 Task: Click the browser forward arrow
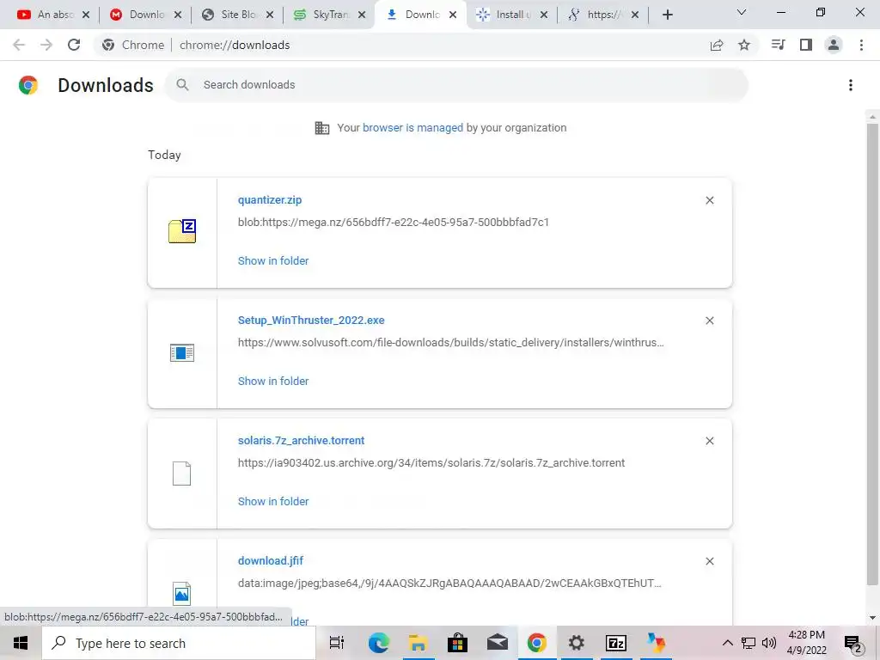46,45
